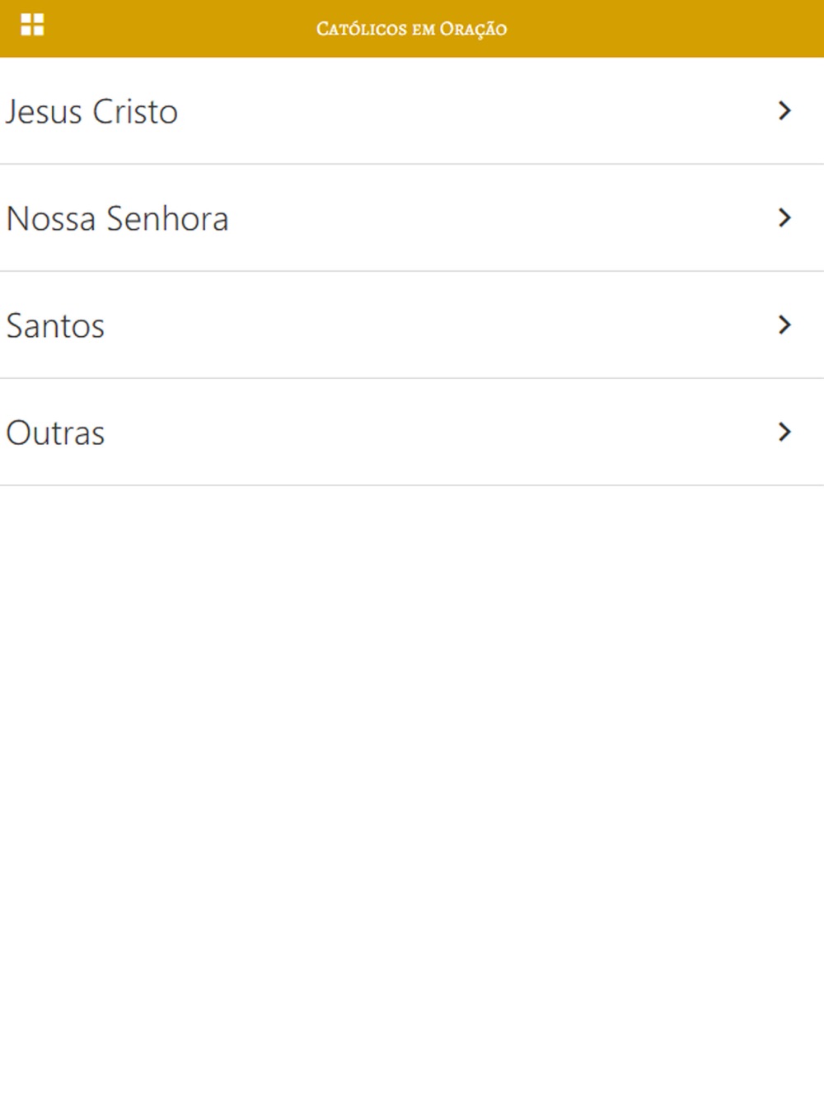Click the chevron arrow beside Outras
Image resolution: width=824 pixels, height=1099 pixels.
(784, 432)
